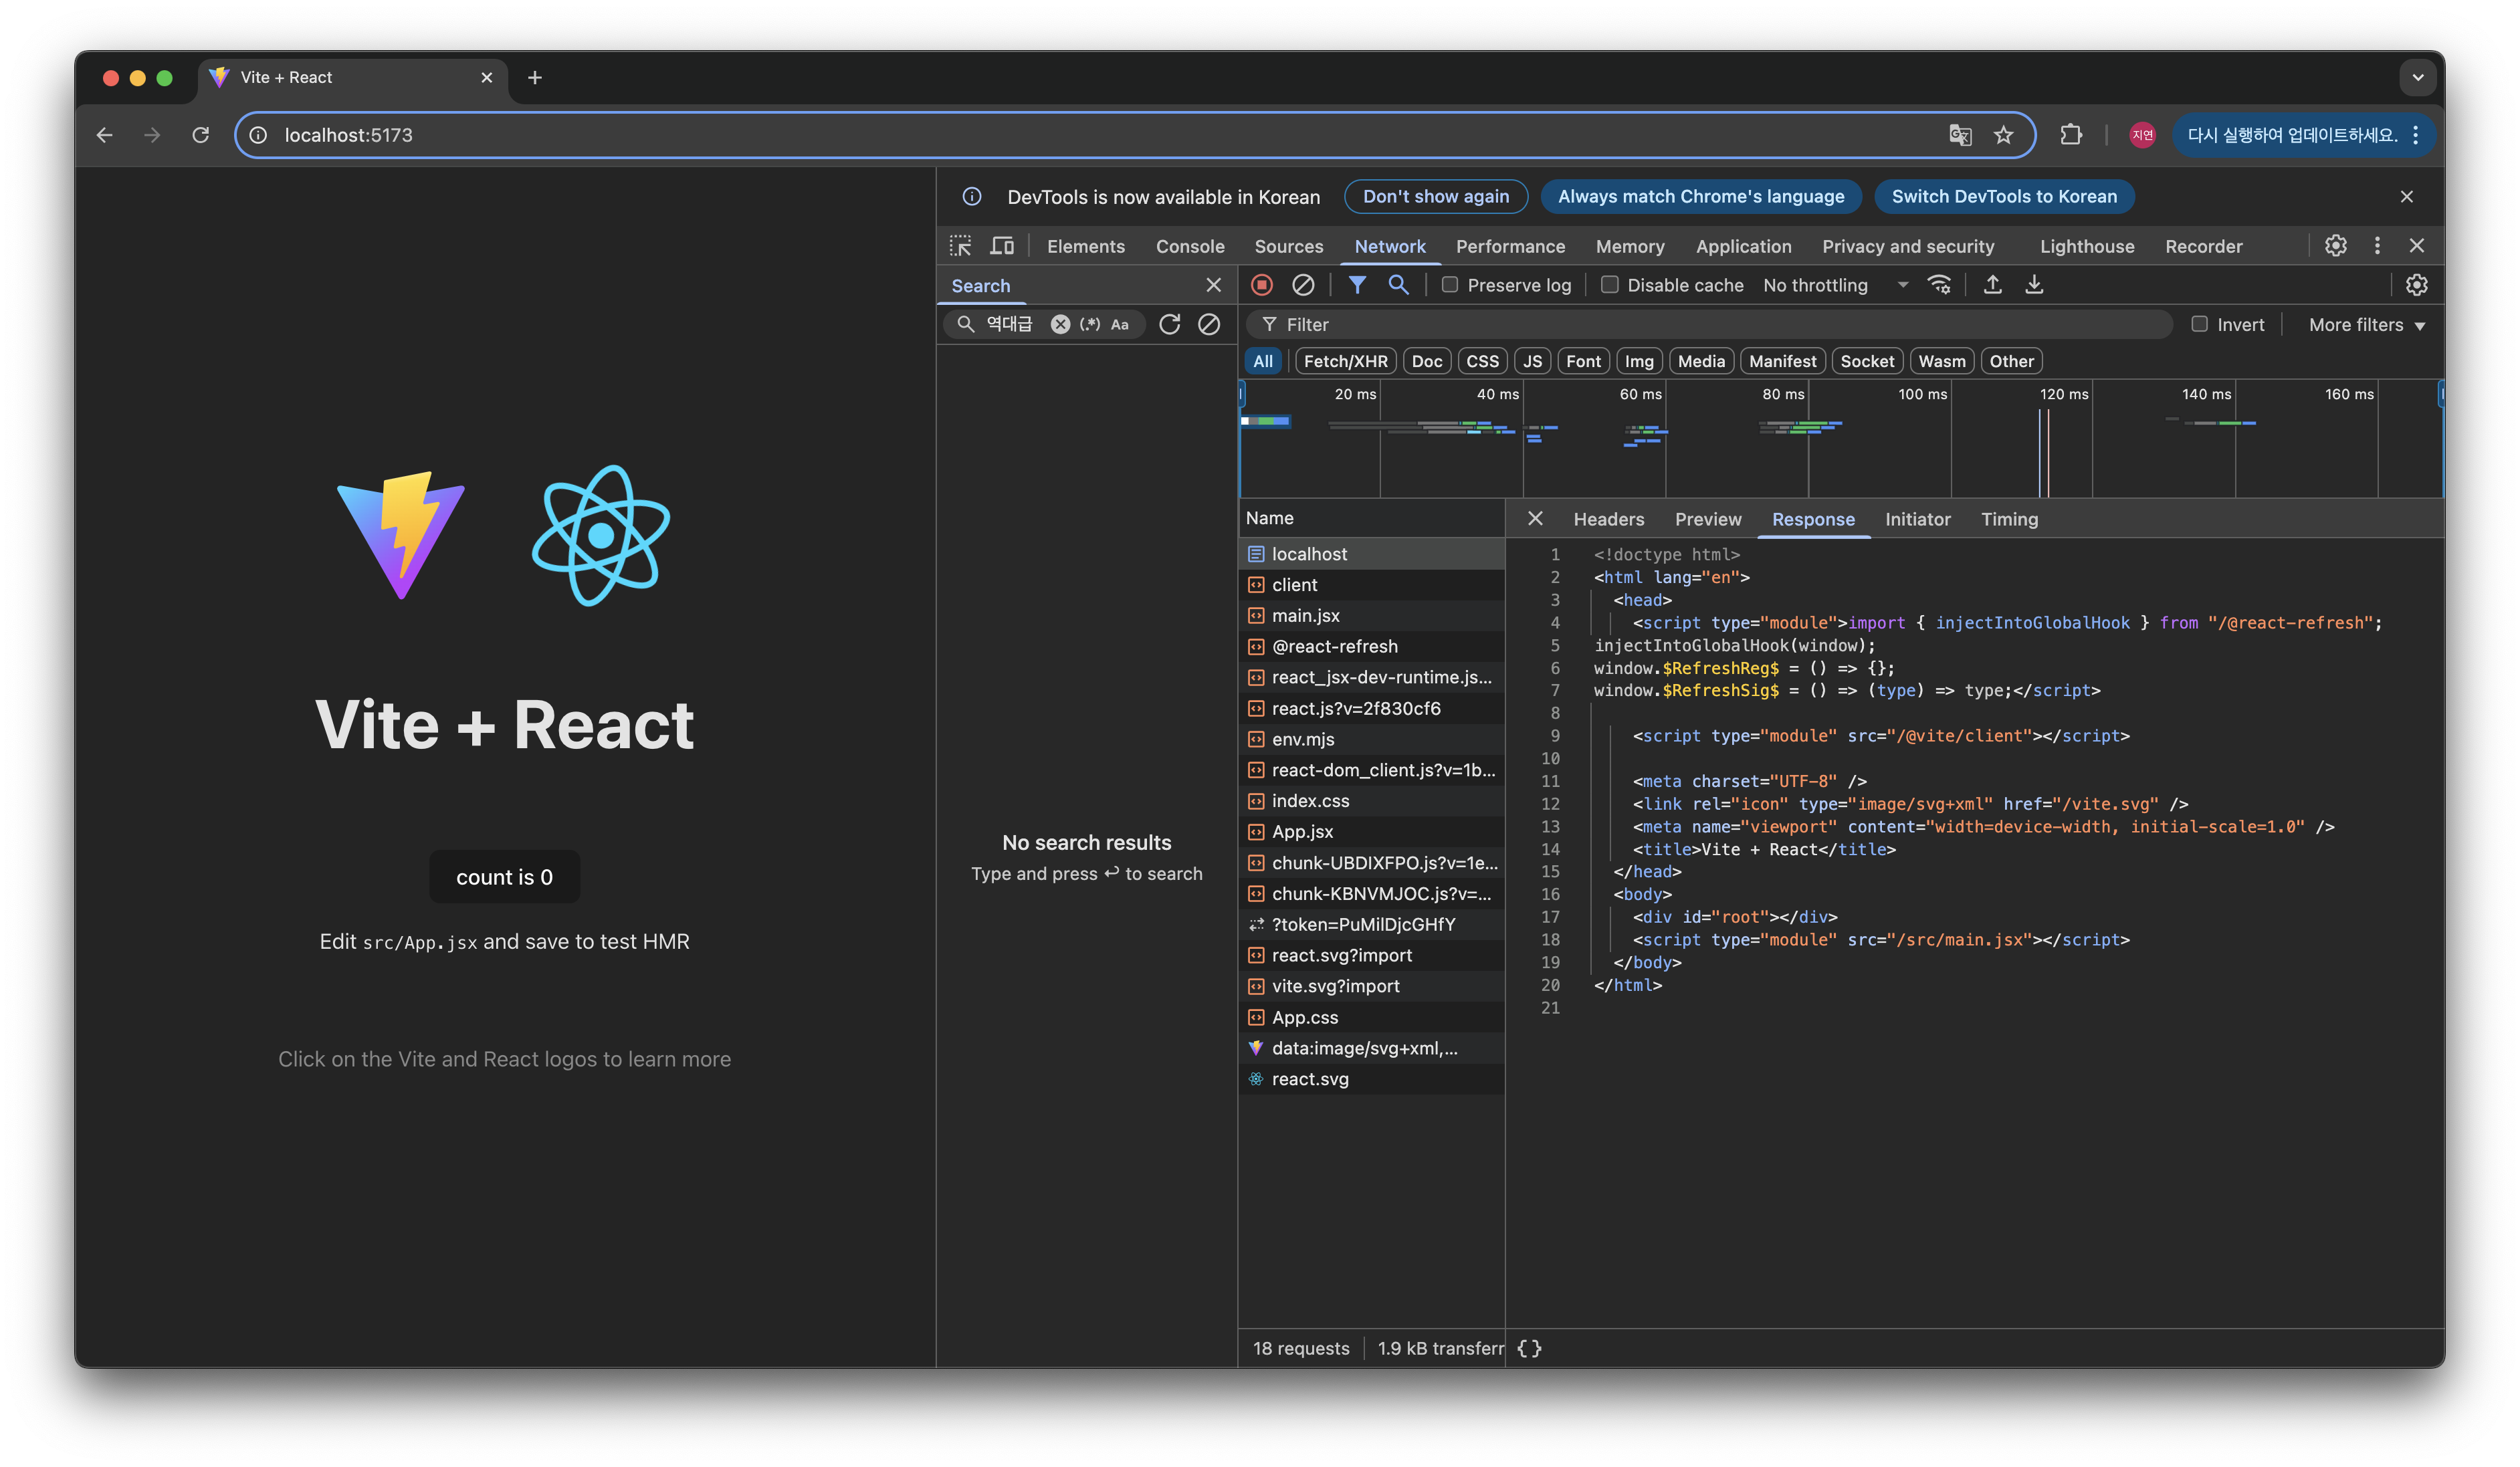Switch to the Console tab
2520x1467 pixels.
pyautogui.click(x=1190, y=246)
